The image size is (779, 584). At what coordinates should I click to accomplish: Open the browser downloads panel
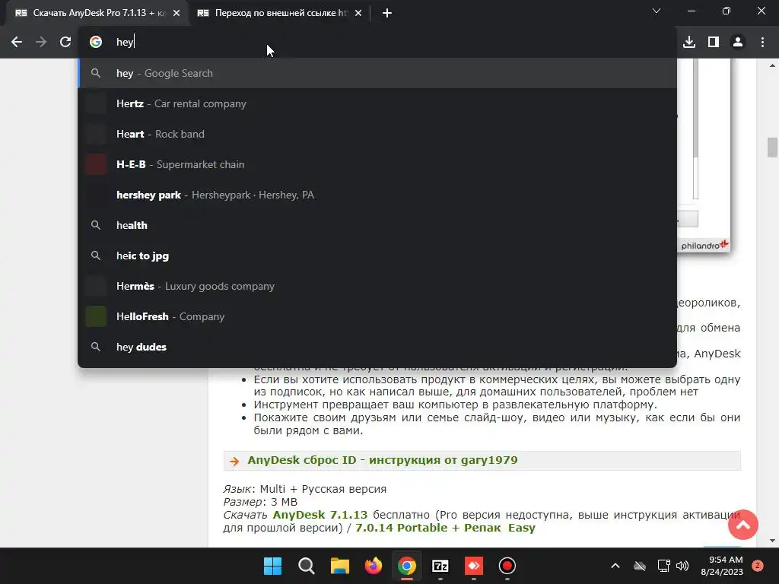pos(689,43)
